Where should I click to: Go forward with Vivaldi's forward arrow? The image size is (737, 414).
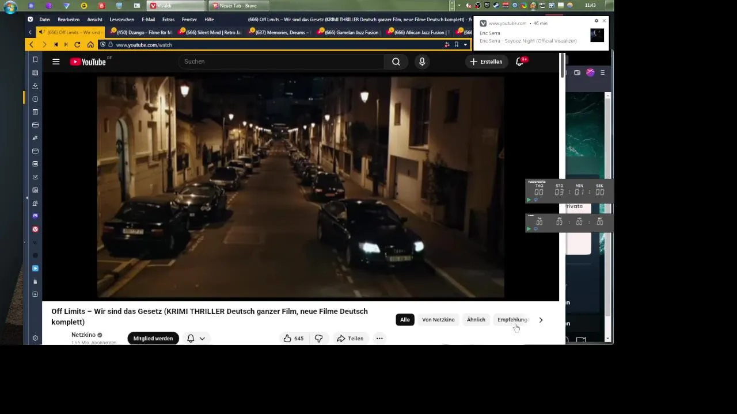tap(44, 44)
